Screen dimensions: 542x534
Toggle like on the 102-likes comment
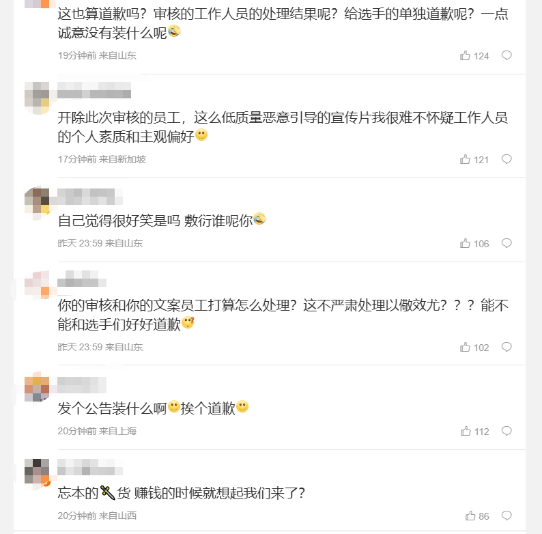(x=466, y=347)
